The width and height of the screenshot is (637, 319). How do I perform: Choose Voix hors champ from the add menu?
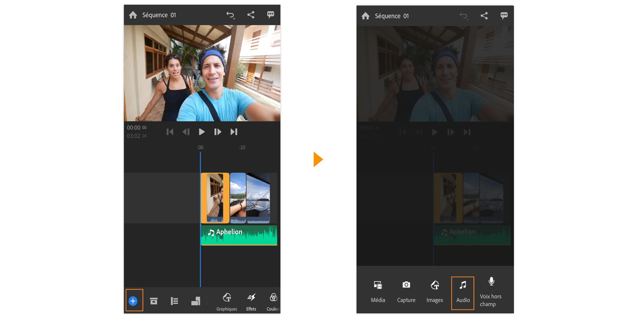coord(491,292)
